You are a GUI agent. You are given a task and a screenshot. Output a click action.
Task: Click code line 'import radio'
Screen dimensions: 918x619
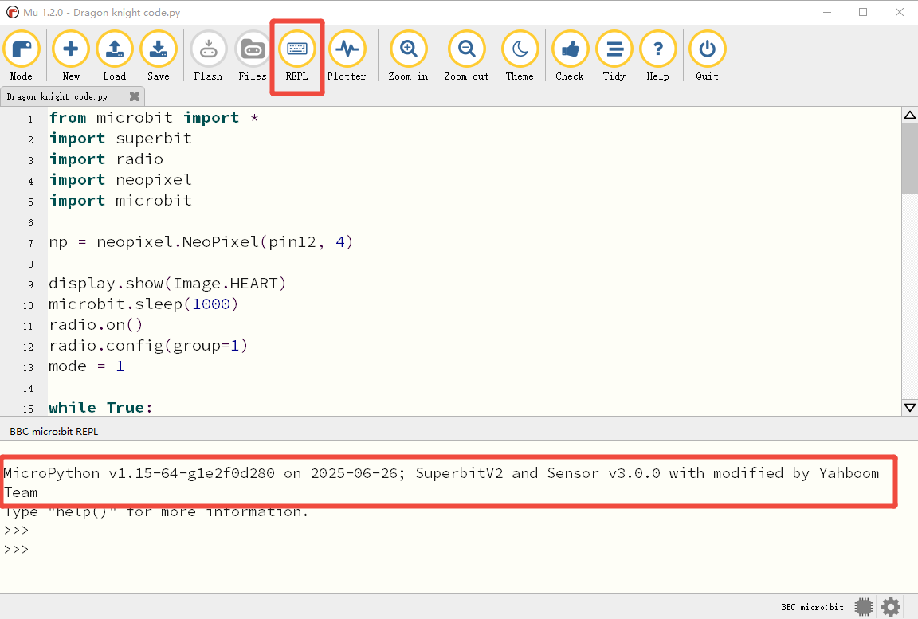106,159
